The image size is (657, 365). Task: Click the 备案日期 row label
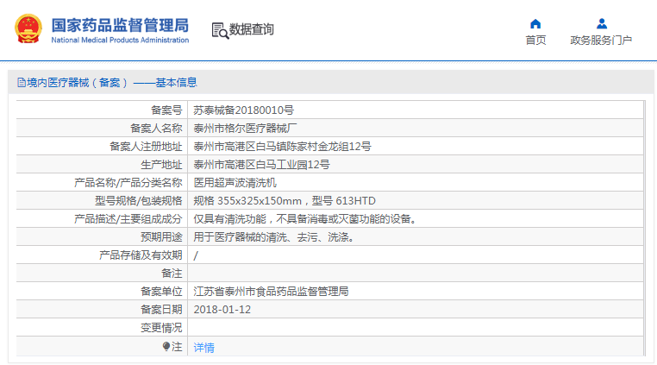(161, 310)
